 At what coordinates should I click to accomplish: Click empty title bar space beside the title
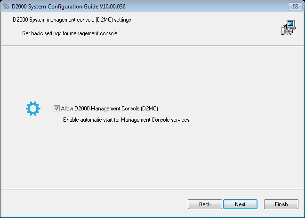click(x=198, y=7)
